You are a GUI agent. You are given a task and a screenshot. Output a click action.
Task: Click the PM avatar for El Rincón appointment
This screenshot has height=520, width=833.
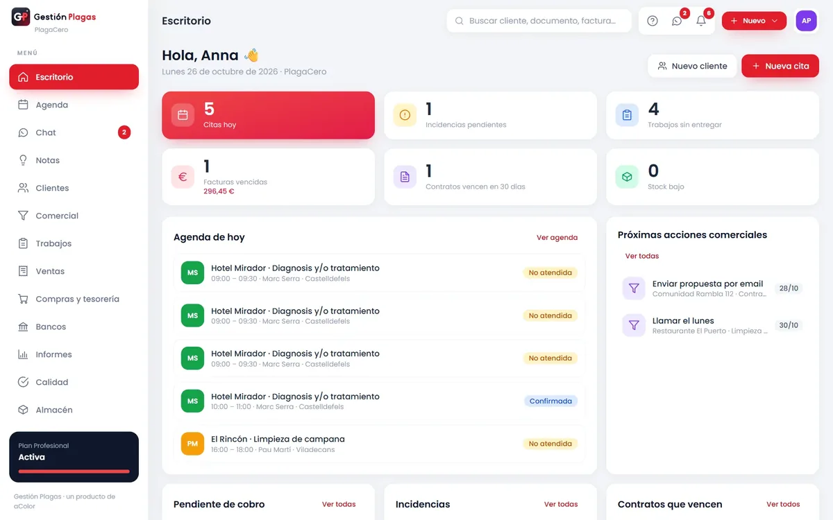pos(192,444)
